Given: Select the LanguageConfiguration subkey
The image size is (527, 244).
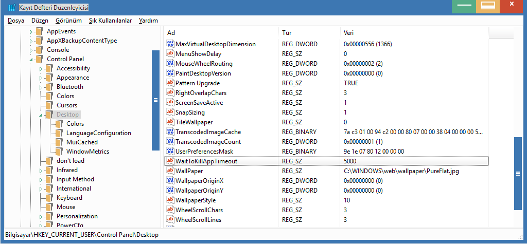Looking at the screenshot, I should tap(98, 133).
